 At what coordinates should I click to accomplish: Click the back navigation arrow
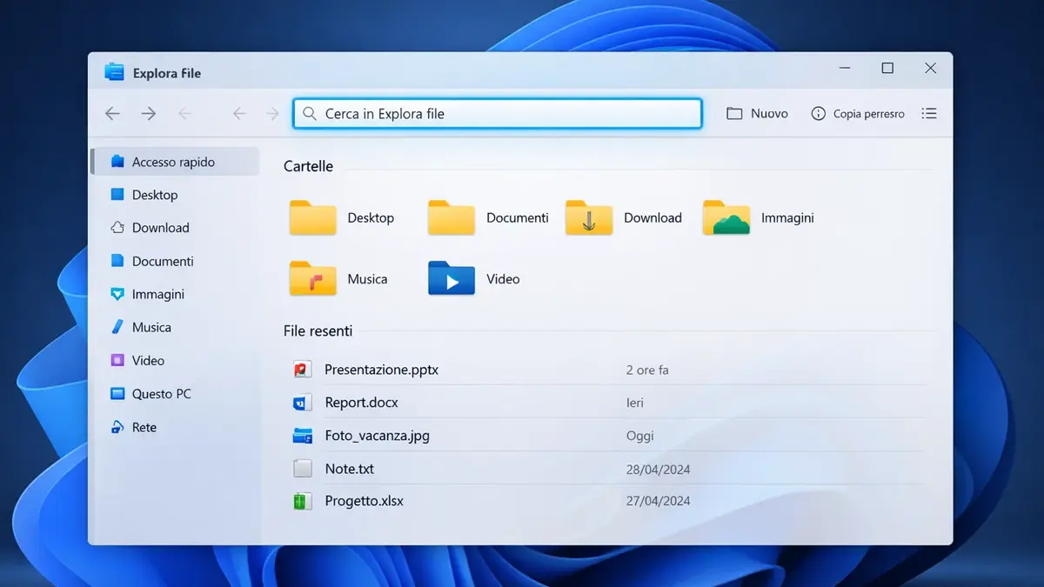[112, 113]
